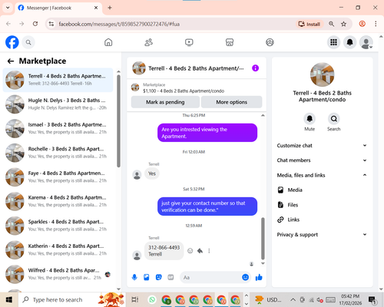This screenshot has width=384, height=307.
Task: Open Links in shared items
Action: [x=322, y=220]
